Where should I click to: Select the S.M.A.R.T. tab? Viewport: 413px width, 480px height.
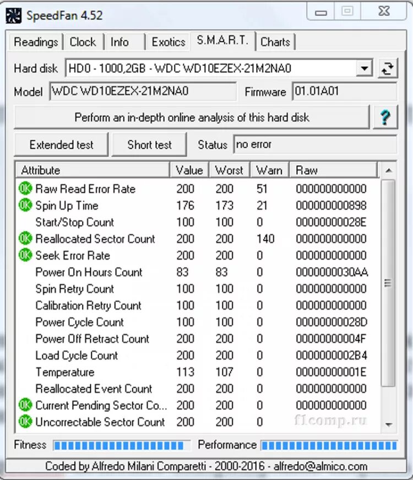222,40
